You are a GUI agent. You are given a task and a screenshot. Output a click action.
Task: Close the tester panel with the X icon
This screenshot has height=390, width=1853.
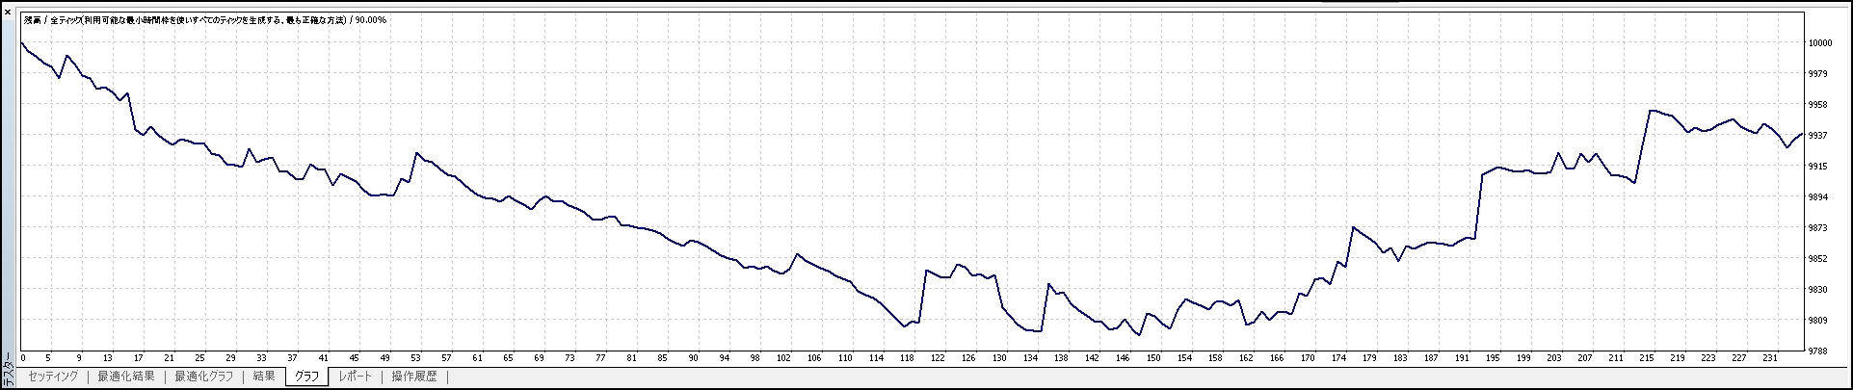coord(8,11)
